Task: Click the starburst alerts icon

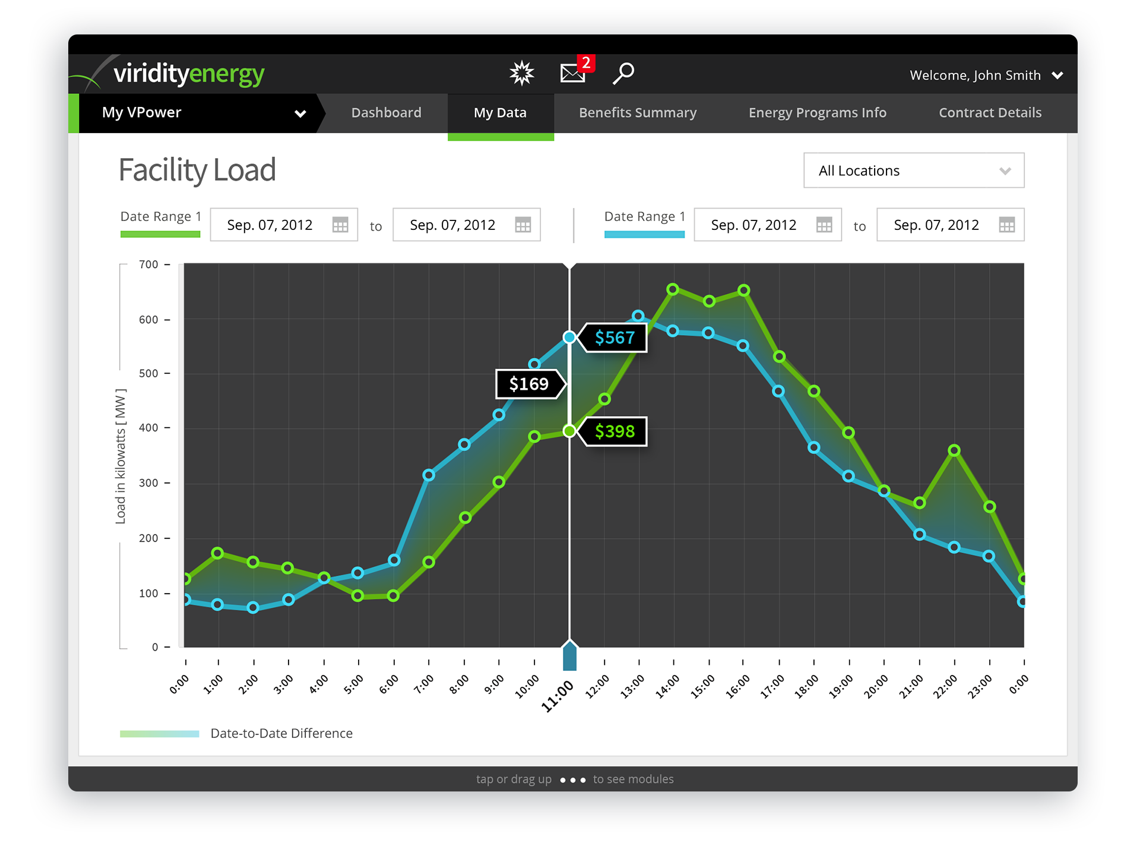Action: coord(522,73)
